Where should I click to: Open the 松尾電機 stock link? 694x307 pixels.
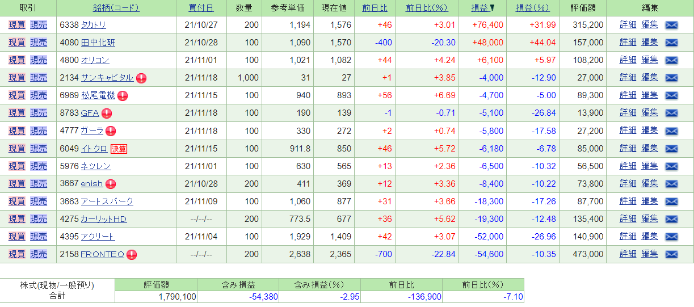pos(98,95)
